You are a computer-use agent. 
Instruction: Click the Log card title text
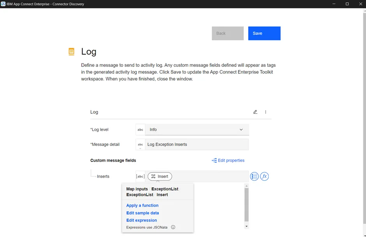[x=94, y=112]
